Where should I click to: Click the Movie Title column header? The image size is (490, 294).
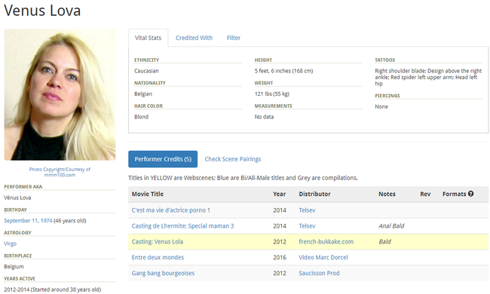pos(148,194)
